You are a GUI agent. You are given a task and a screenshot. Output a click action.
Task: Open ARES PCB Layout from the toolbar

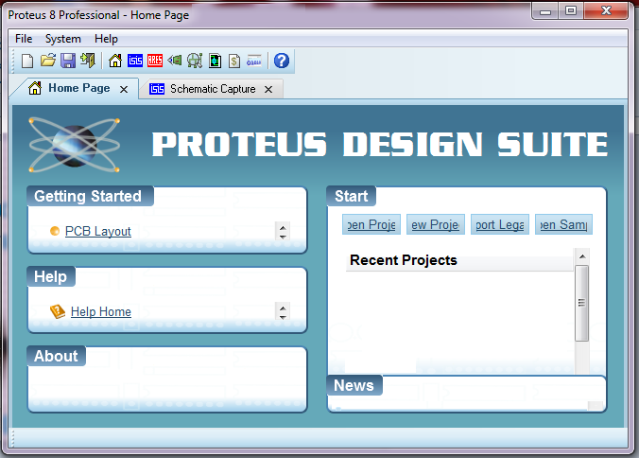155,61
